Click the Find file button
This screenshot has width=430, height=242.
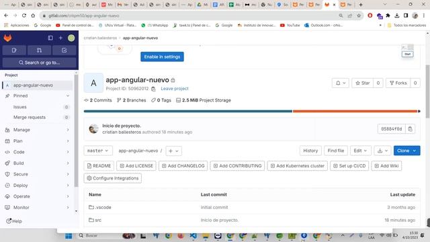pyautogui.click(x=336, y=151)
